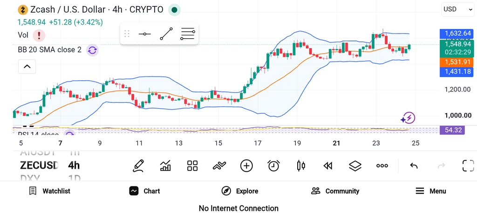The image size is (477, 215).
Task: Switch to the Chart tab
Action: click(x=144, y=191)
